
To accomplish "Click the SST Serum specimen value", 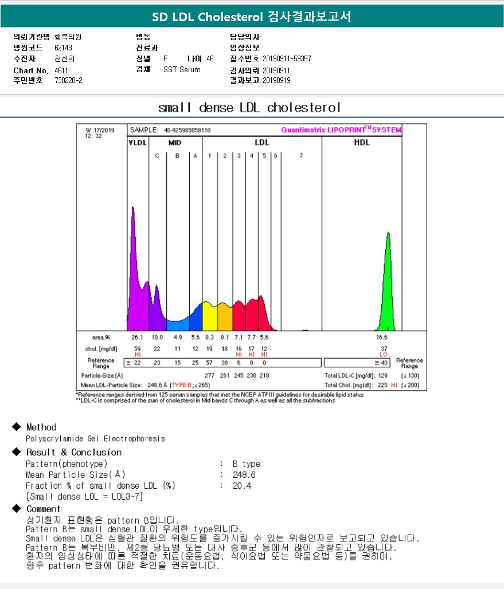I will (182, 70).
